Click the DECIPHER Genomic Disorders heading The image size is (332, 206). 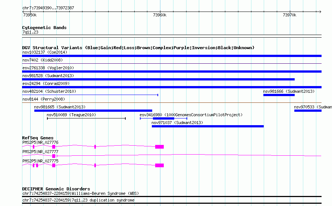[x=56, y=189]
